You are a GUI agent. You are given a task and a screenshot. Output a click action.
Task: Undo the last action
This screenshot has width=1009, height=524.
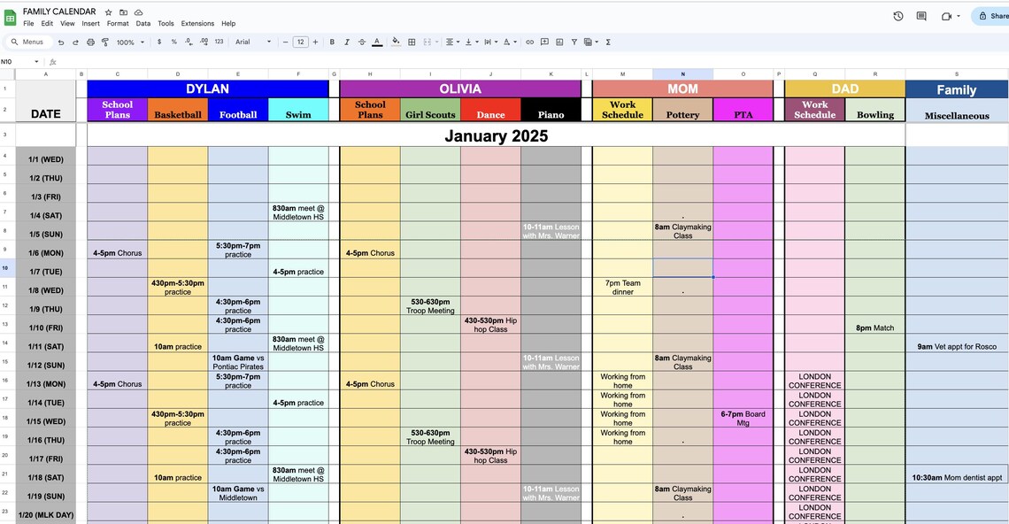60,42
